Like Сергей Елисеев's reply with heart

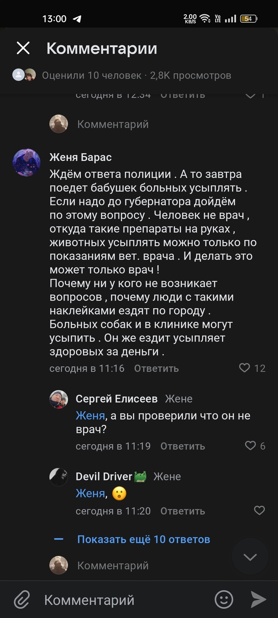click(251, 446)
